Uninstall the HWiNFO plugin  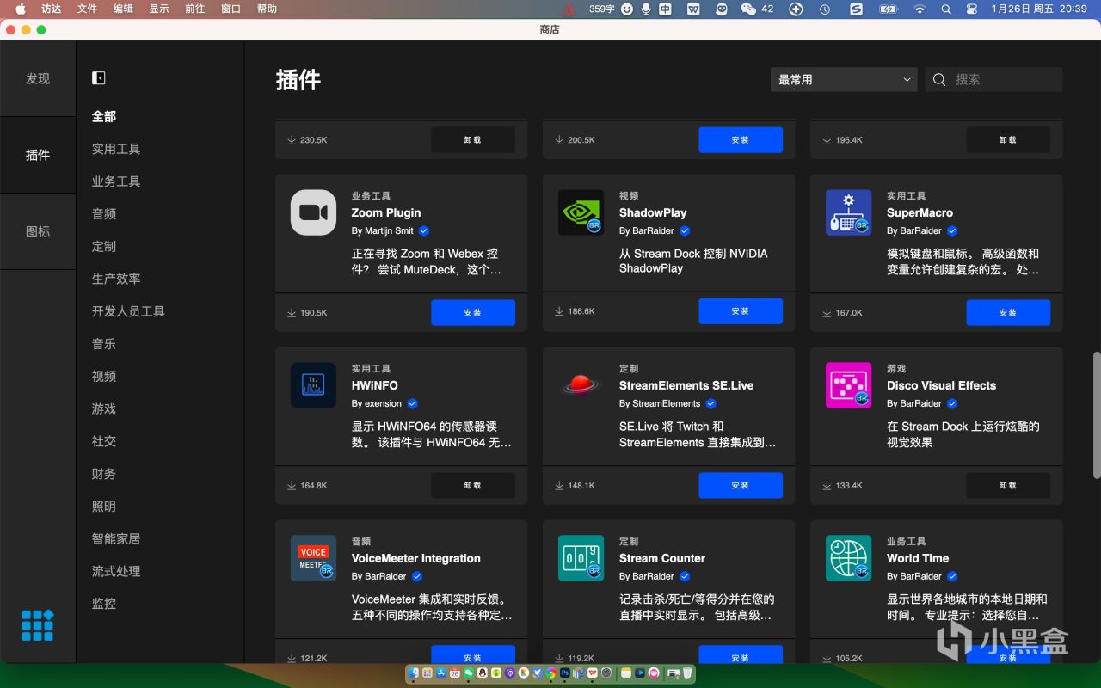(x=473, y=485)
